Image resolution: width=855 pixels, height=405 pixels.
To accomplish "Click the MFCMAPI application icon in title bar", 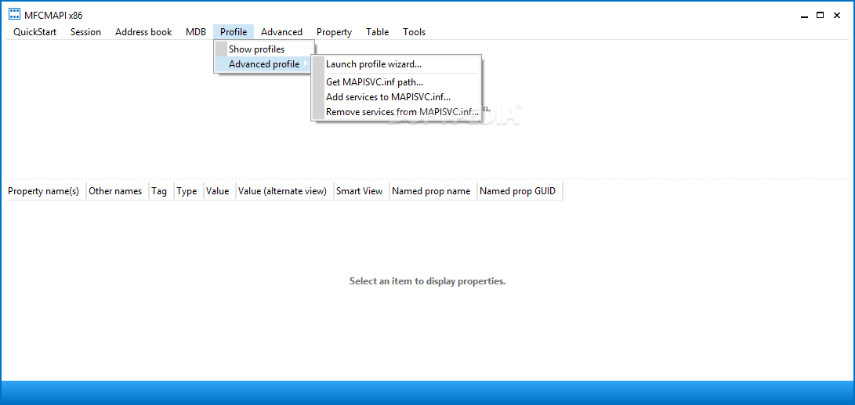I will pos(15,15).
